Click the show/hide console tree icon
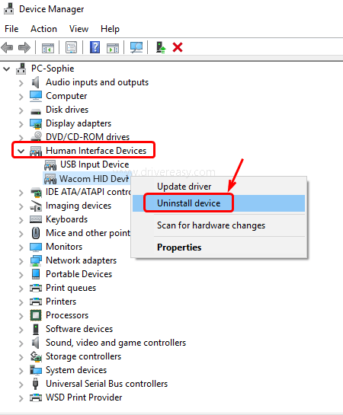Screen dimensions: 343x415 (48, 48)
